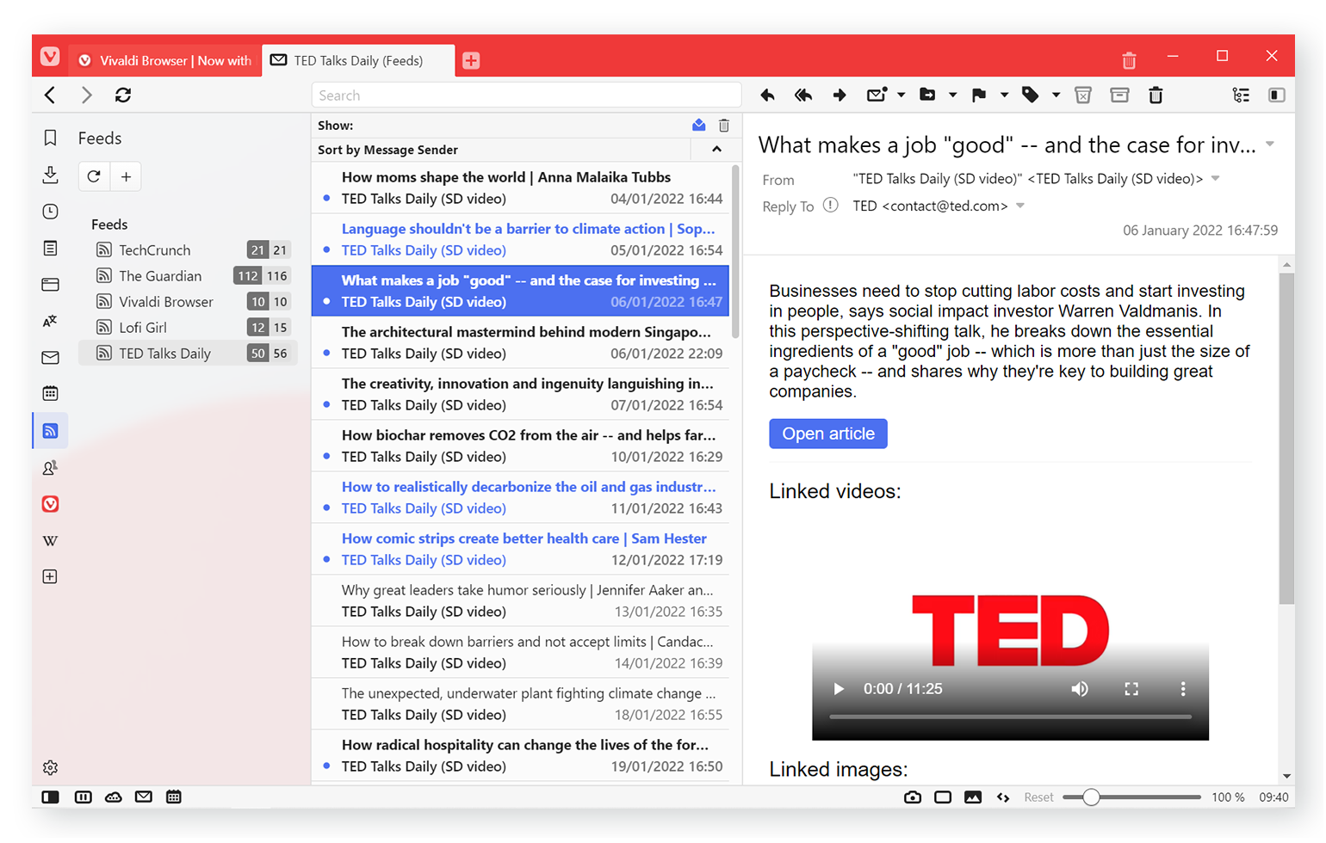This screenshot has width=1326, height=843.
Task: Toggle show read messages filter
Action: pos(699,126)
